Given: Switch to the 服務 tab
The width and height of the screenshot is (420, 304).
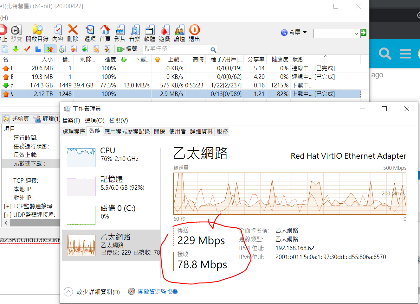Looking at the screenshot, I should pos(222,131).
